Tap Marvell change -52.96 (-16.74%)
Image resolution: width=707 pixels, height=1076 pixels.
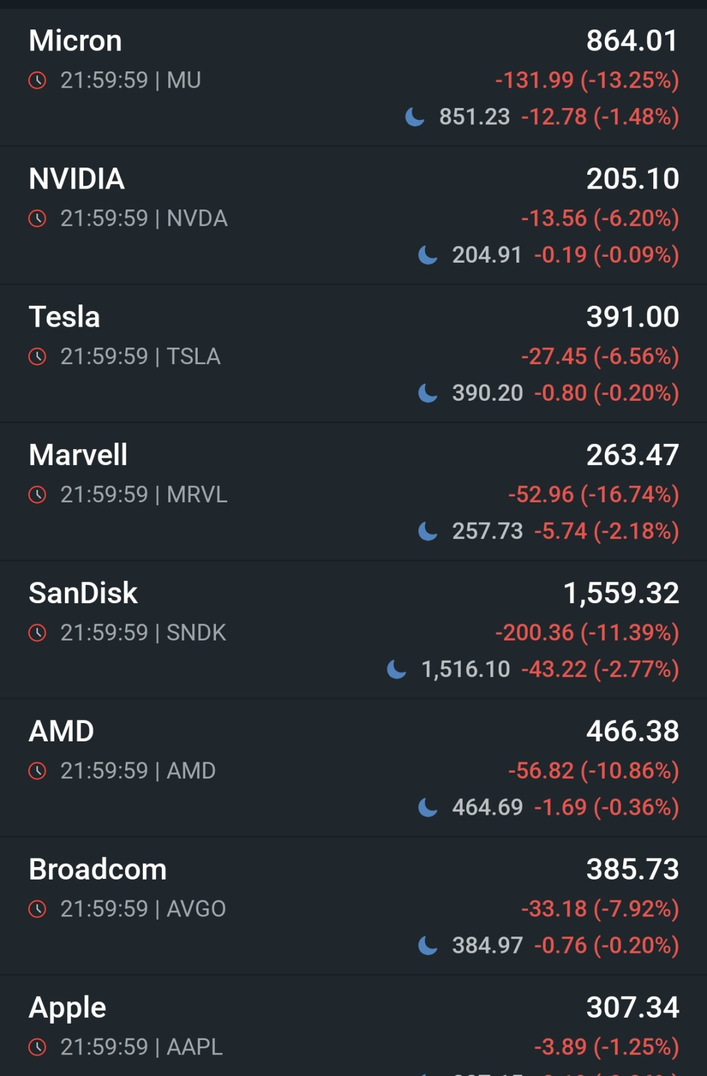click(594, 494)
